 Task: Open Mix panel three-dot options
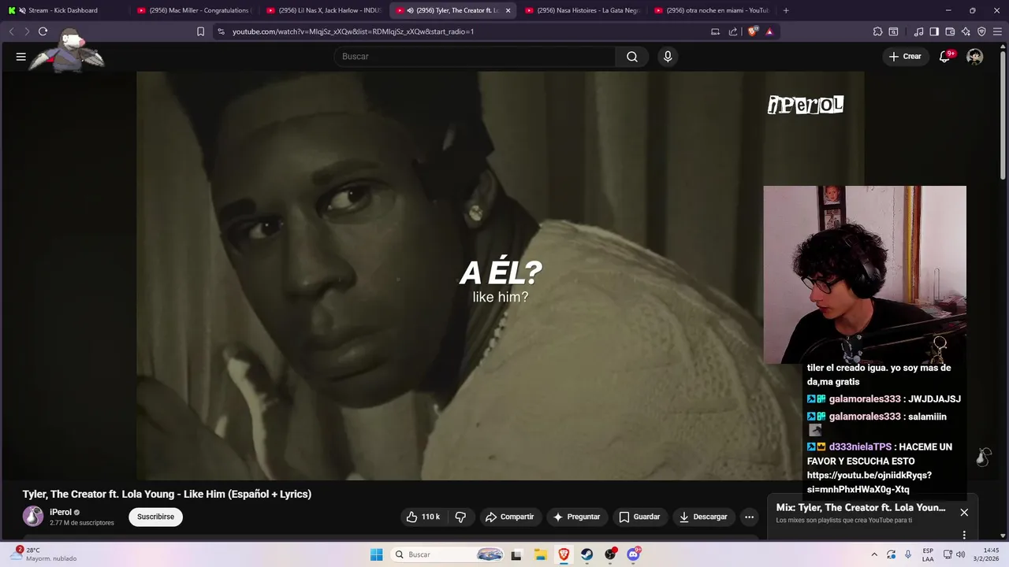click(x=964, y=535)
